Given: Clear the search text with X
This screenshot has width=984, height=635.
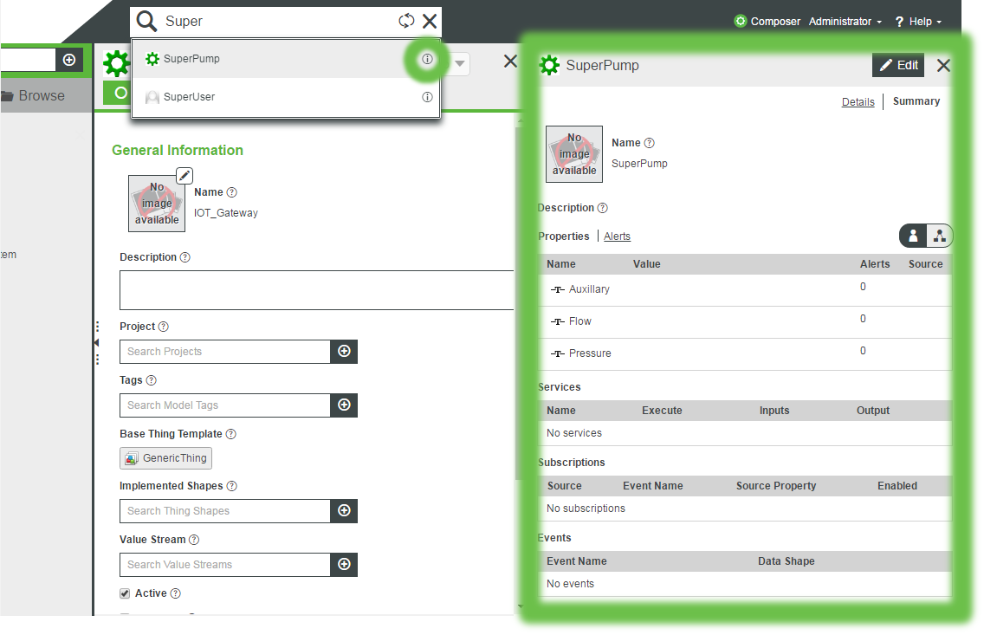Looking at the screenshot, I should (x=430, y=22).
